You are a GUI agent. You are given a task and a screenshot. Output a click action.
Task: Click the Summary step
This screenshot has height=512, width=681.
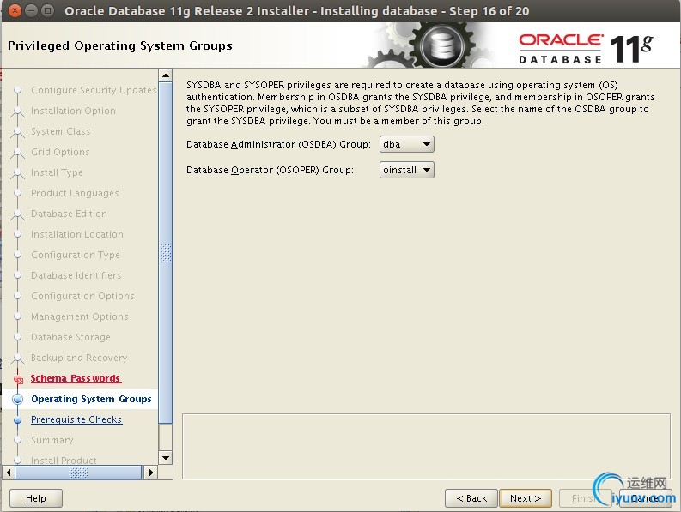click(52, 440)
